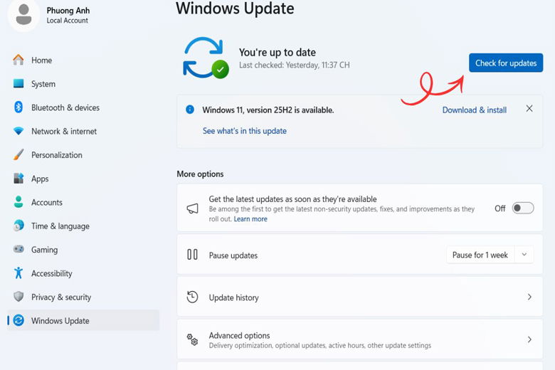Open the System settings page
Screen dimensions: 555x370
[x=43, y=84]
